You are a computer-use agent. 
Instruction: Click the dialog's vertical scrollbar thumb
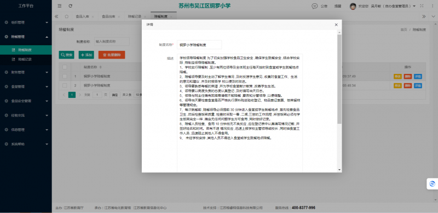(x=339, y=79)
